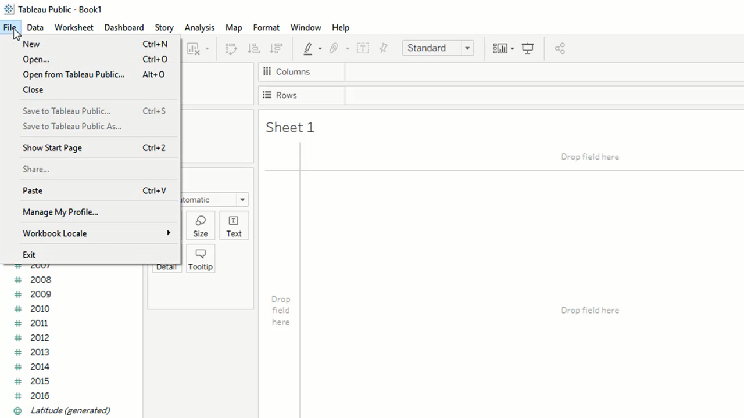Open the mark type Automatic dropdown
Viewport: 744px width, 418px height.
click(242, 200)
